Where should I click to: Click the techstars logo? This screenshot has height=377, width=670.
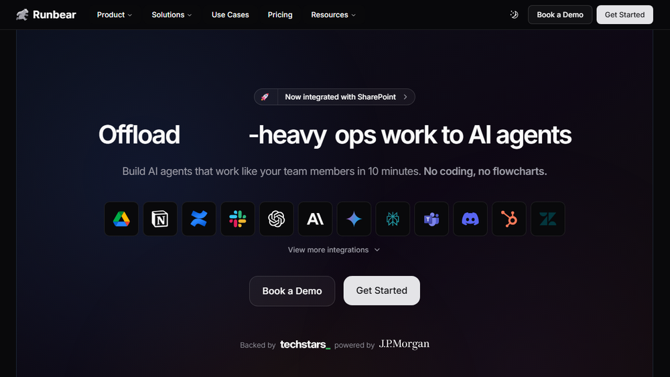click(305, 344)
